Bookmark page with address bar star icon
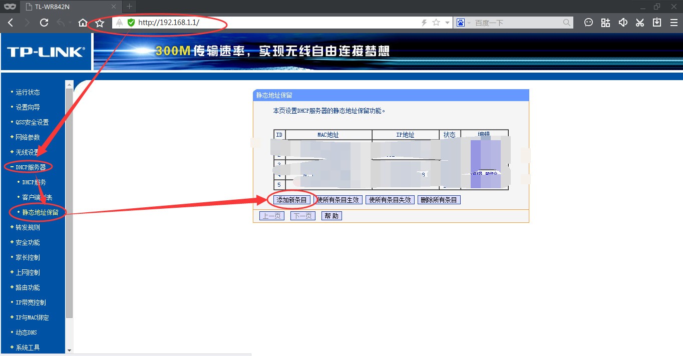This screenshot has width=683, height=356. [x=436, y=23]
